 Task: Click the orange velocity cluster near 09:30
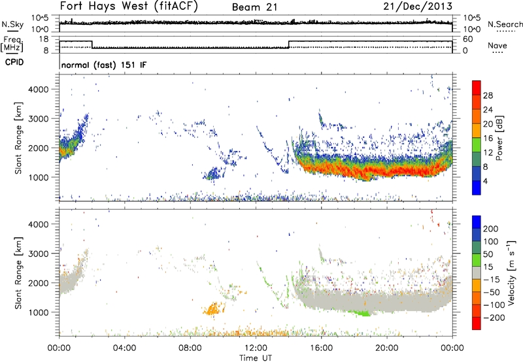(x=214, y=308)
